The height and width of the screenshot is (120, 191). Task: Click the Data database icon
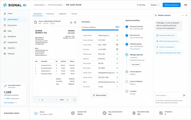5,31
